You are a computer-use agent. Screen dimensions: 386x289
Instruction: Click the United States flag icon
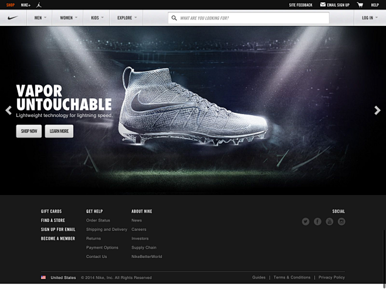[x=43, y=277]
